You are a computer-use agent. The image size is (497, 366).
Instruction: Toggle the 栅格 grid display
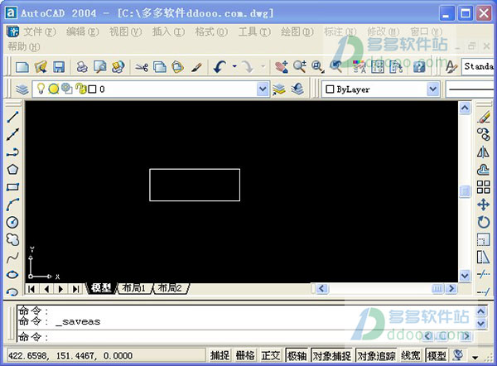click(x=245, y=355)
